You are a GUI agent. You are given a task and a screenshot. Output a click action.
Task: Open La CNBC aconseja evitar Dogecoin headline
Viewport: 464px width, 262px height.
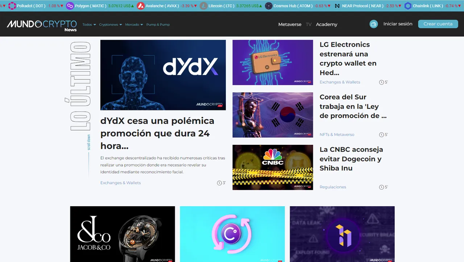pos(351,159)
